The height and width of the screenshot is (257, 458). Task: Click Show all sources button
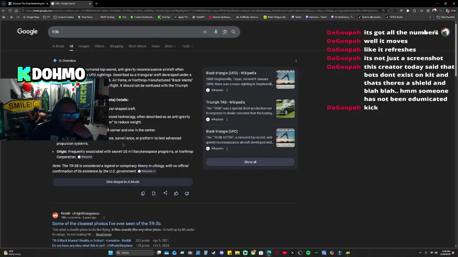tap(250, 162)
